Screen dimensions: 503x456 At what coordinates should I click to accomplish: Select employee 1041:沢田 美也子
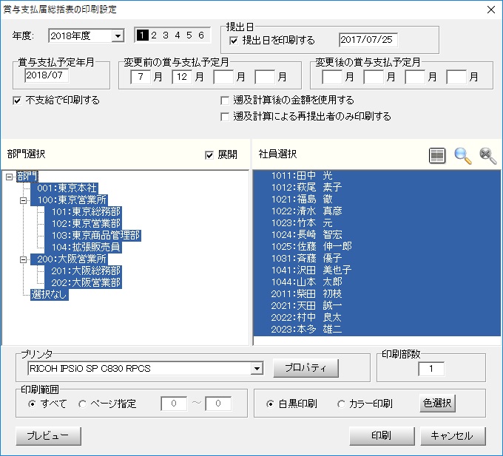click(x=377, y=270)
